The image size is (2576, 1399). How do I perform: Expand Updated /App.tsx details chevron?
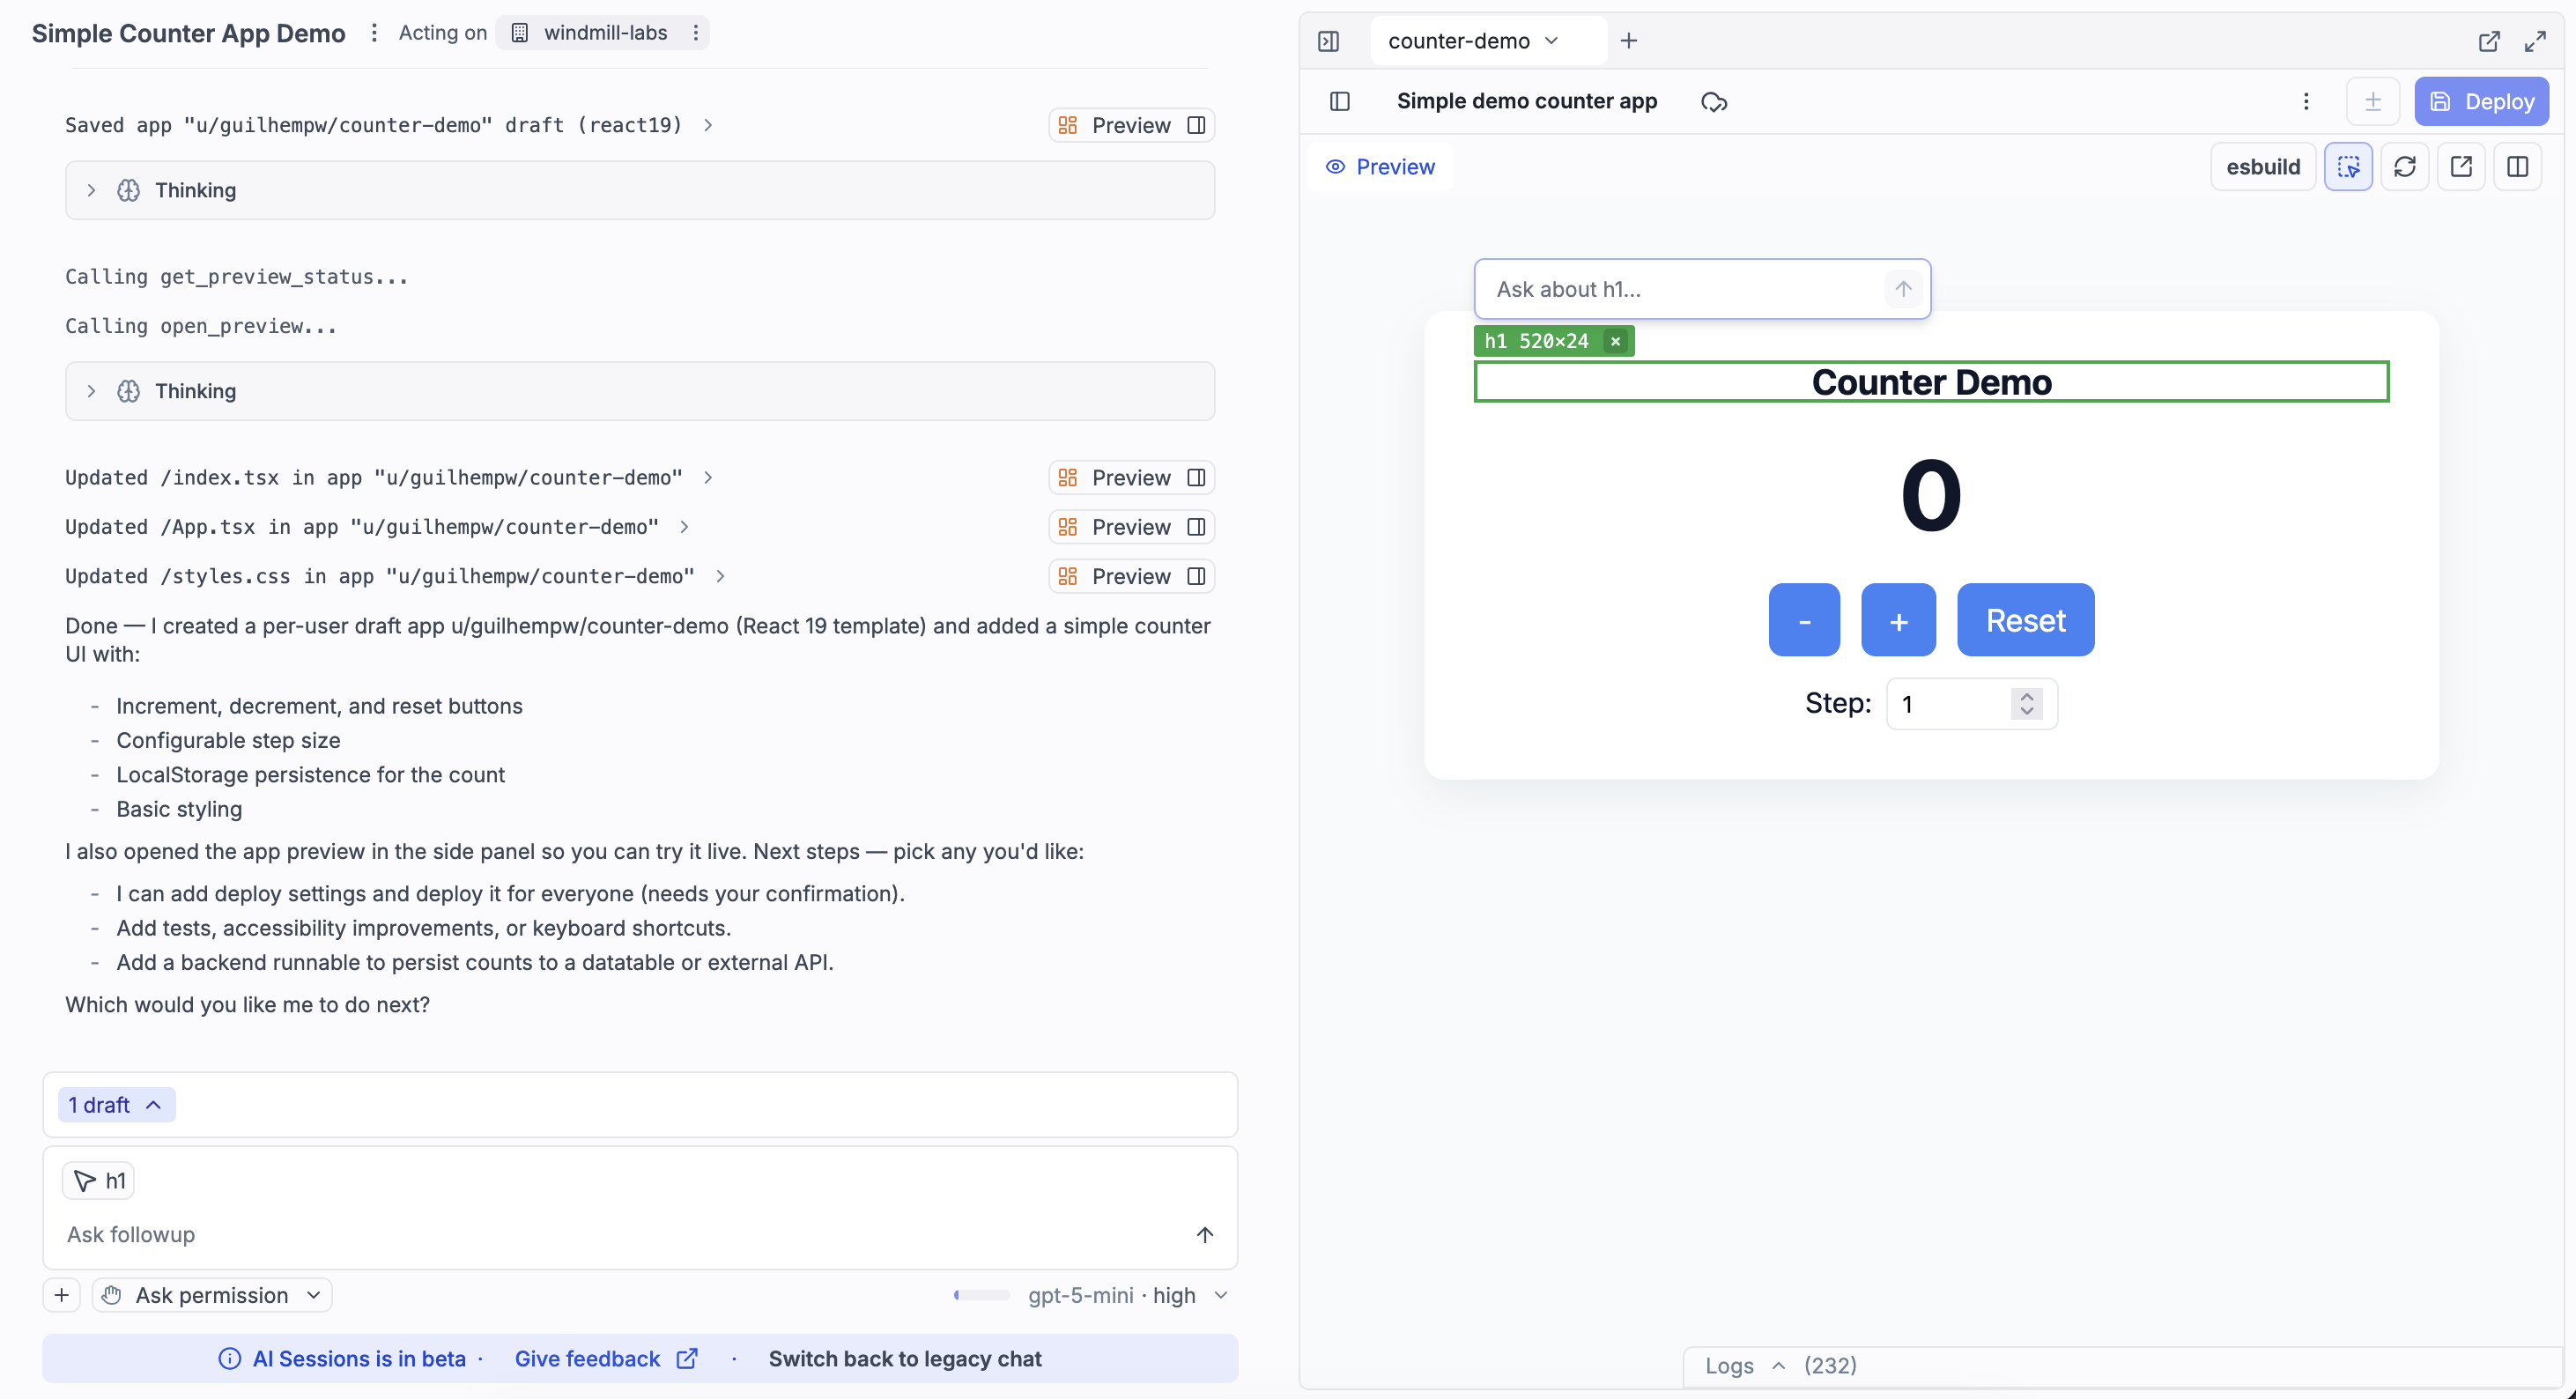click(x=684, y=527)
